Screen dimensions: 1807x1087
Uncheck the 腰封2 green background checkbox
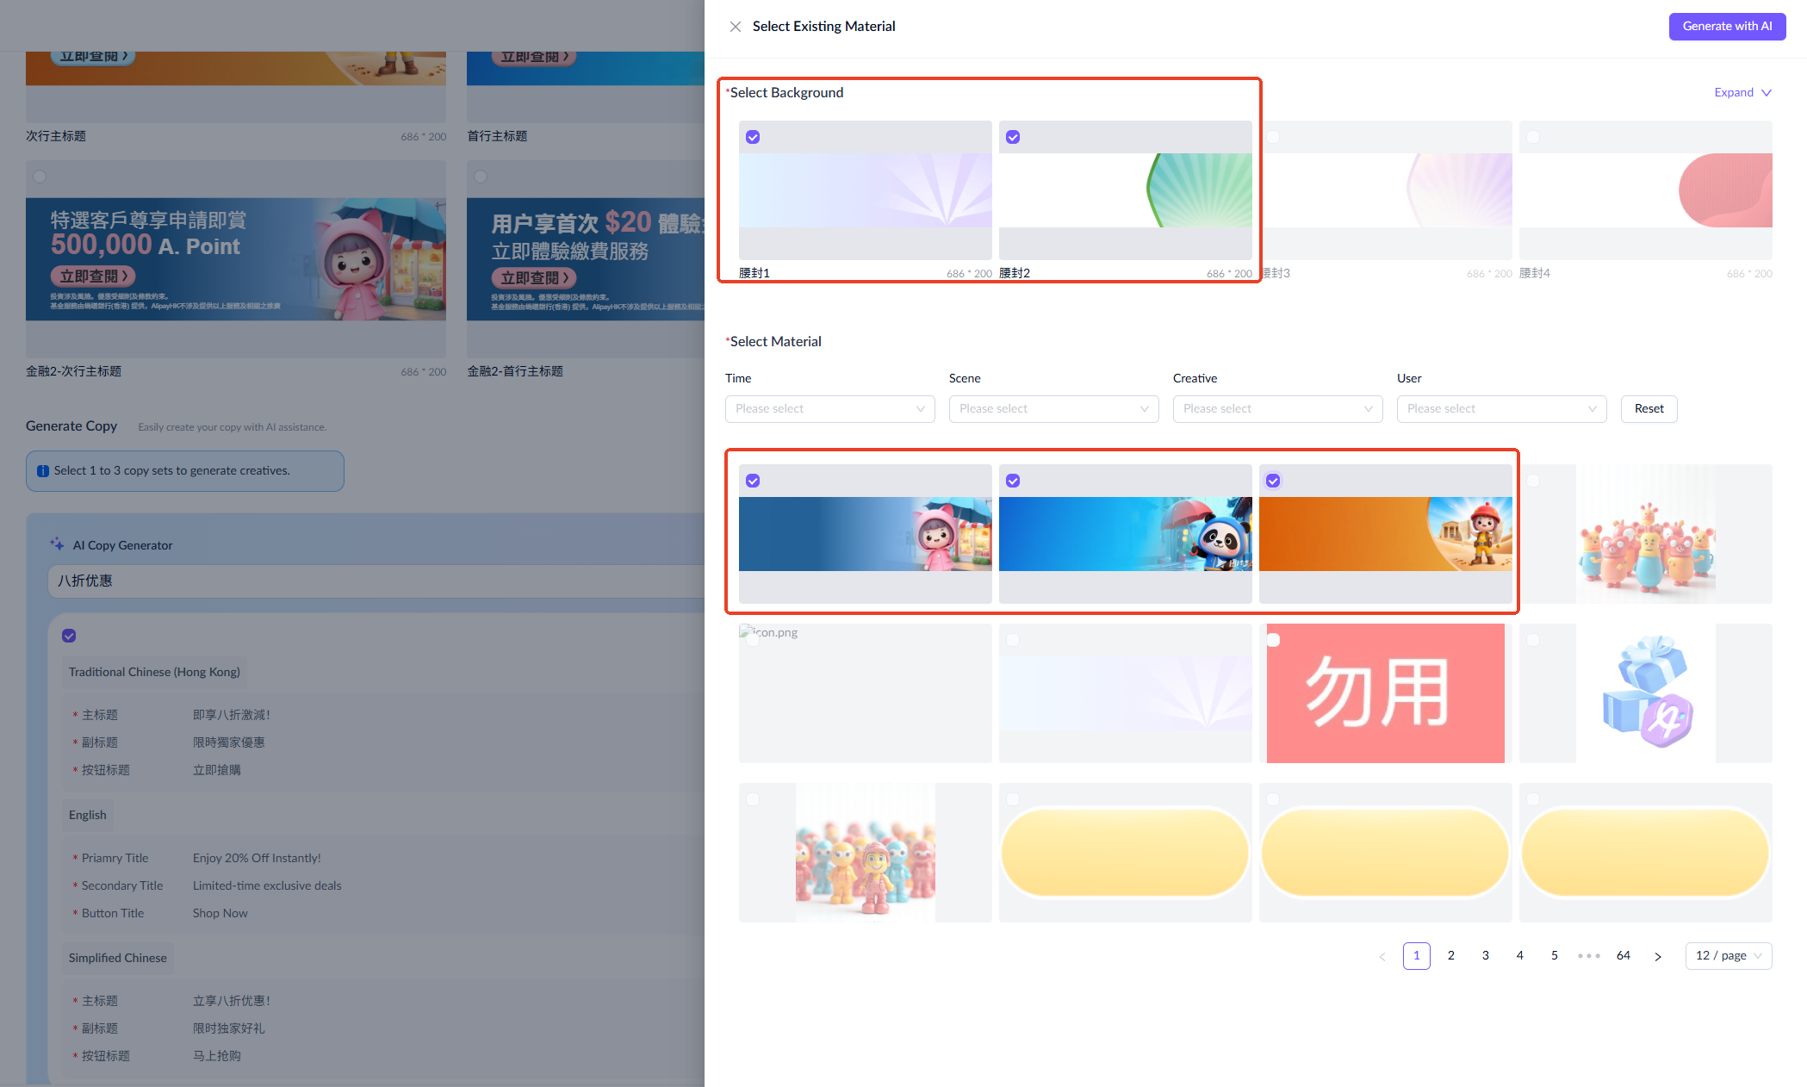pyautogui.click(x=1013, y=137)
